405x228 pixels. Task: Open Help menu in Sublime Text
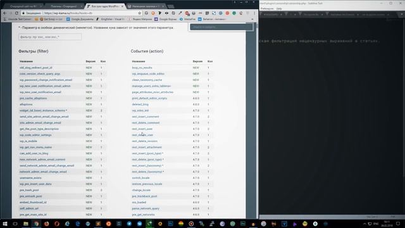(279, 8)
